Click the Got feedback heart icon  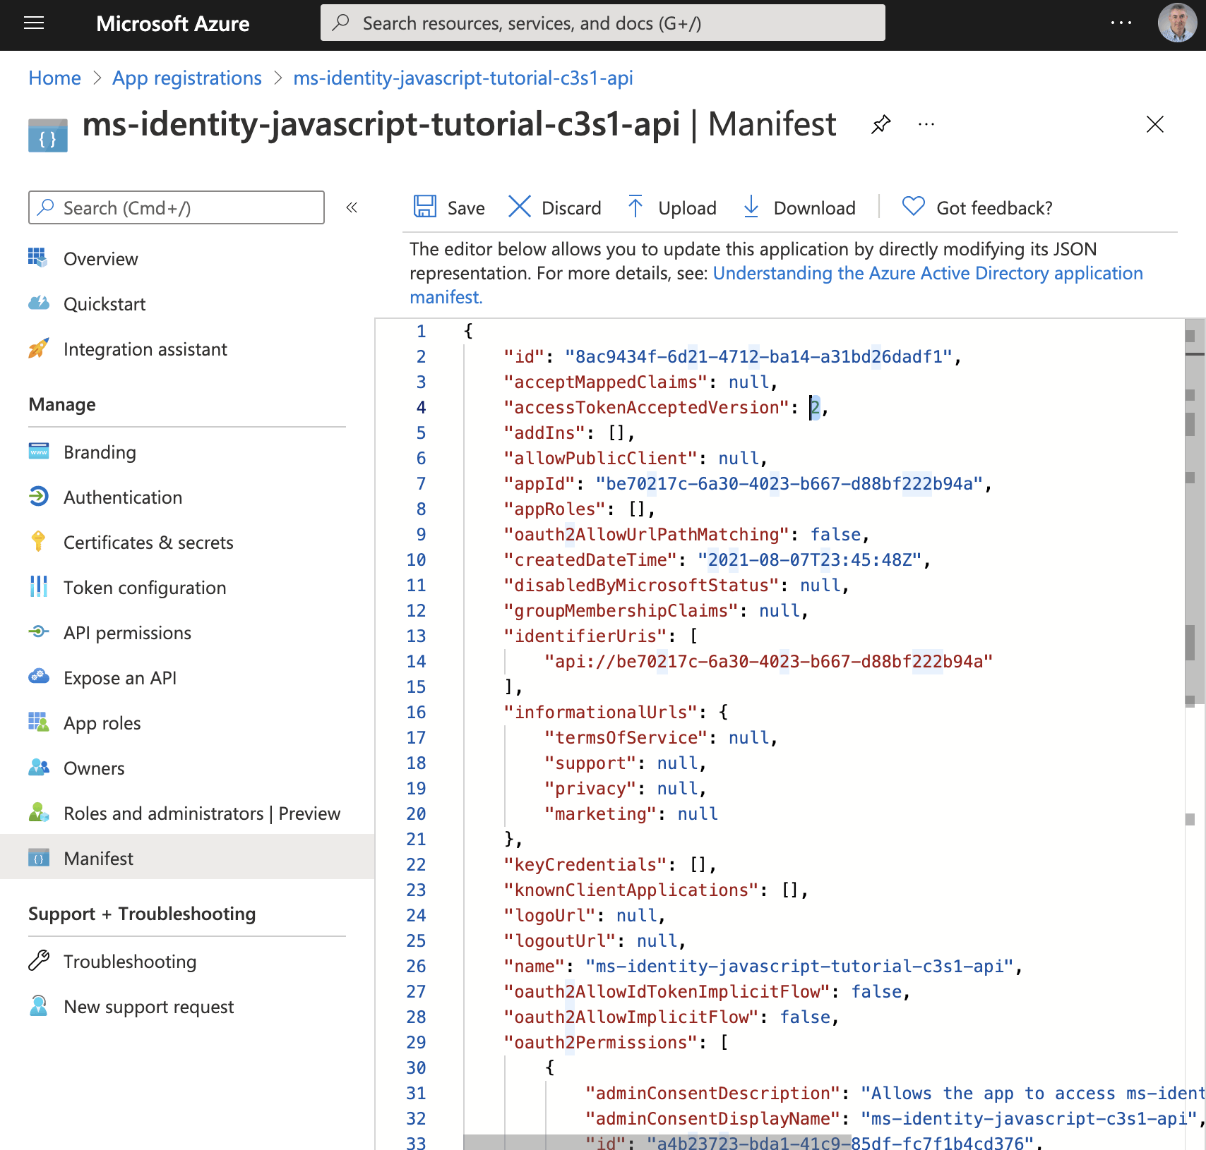coord(913,207)
